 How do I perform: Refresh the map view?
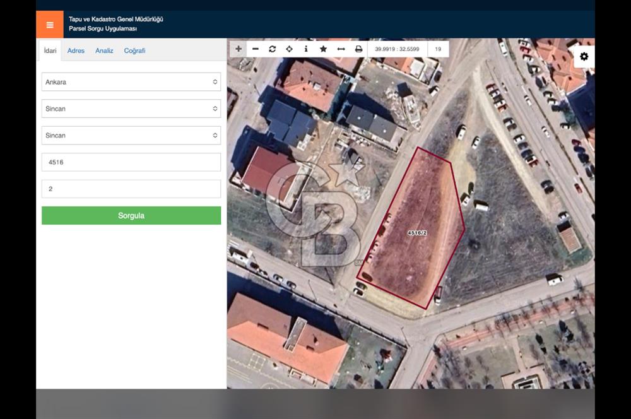click(x=273, y=49)
